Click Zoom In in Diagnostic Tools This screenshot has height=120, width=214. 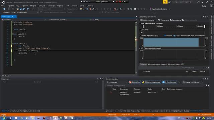pyautogui.click(x=163, y=20)
